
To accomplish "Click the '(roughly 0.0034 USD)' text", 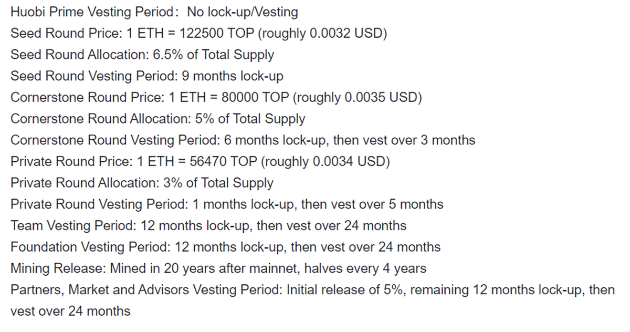I will click(x=325, y=161).
